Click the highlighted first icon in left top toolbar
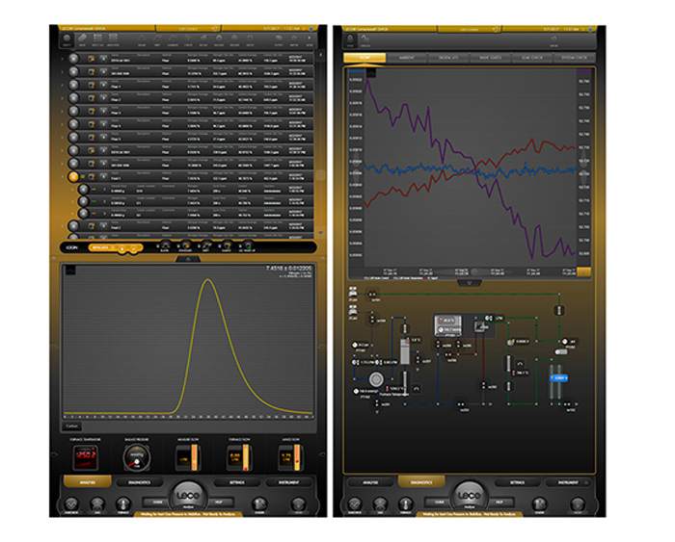 pos(67,41)
